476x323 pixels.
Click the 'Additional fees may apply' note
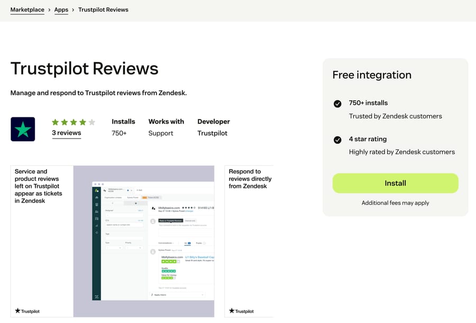coord(395,203)
